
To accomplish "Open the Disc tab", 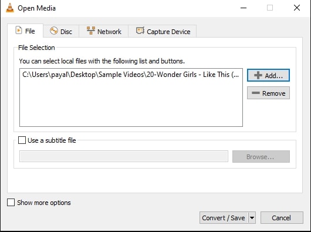I will (61, 31).
